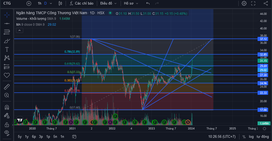Viewport: 272px width, 141px height.
Task: Open the Fibonacci retracement tools group
Action: tap(7, 32)
